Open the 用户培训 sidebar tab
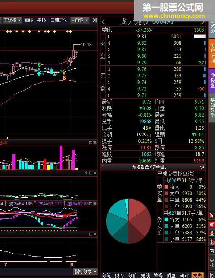The image size is (215, 278). coord(212,53)
